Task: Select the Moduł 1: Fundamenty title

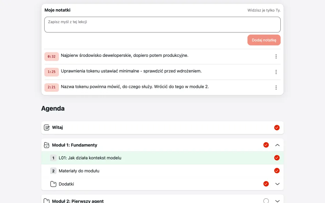Action: [x=74, y=145]
